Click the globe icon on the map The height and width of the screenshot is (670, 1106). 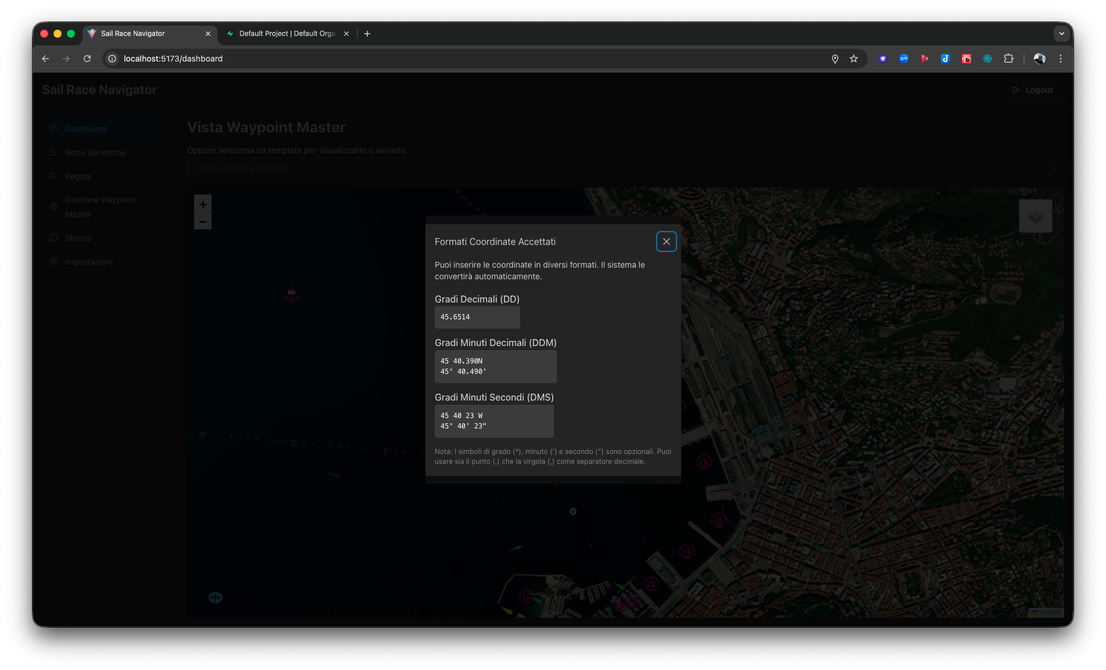tap(215, 597)
